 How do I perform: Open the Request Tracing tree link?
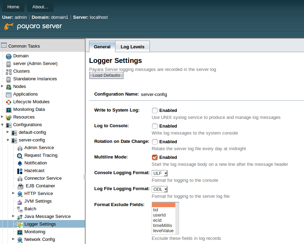[41, 155]
